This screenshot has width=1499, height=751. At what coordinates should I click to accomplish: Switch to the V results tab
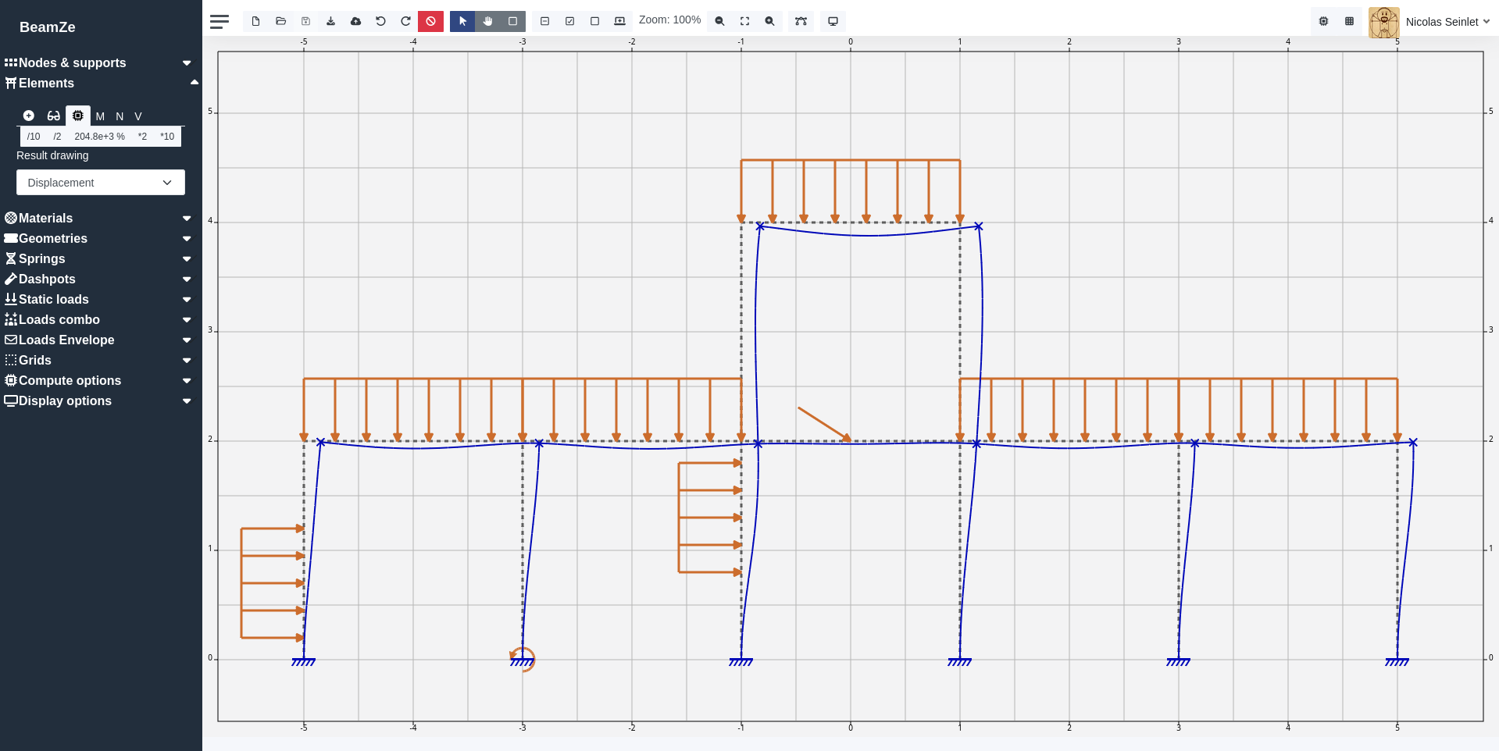click(138, 116)
